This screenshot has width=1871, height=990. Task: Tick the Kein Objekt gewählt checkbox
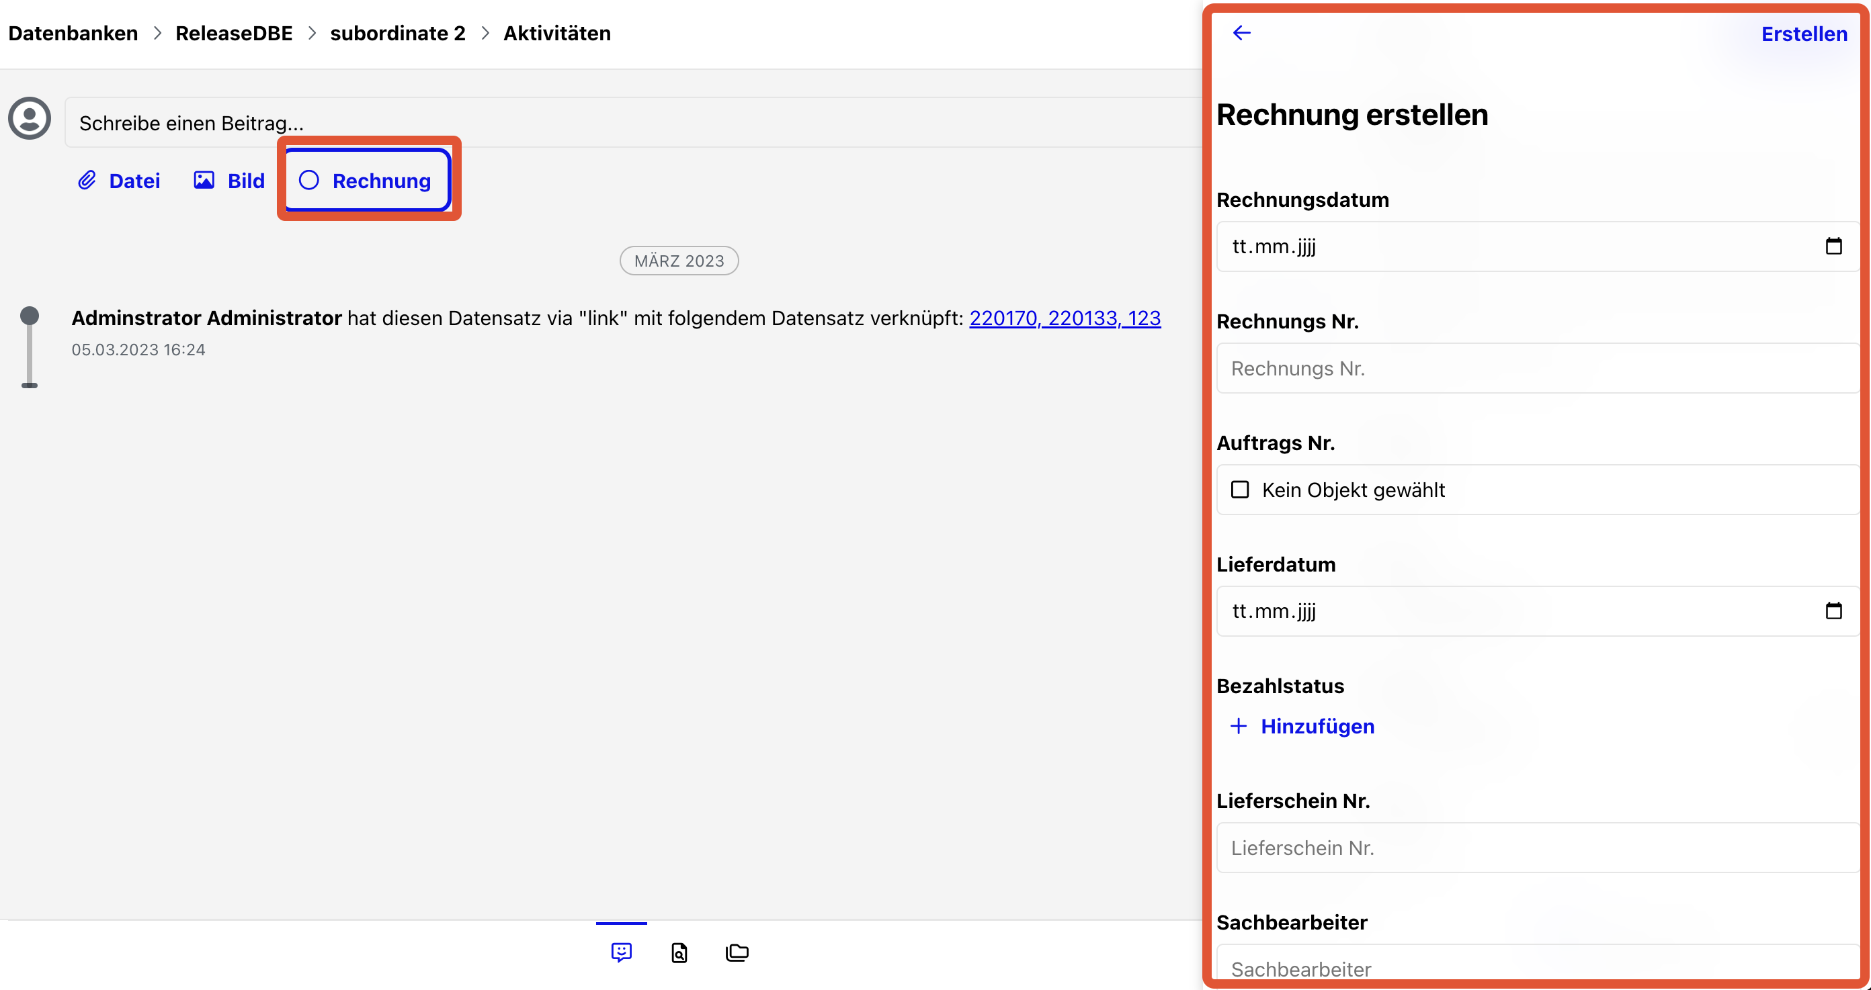pos(1240,490)
